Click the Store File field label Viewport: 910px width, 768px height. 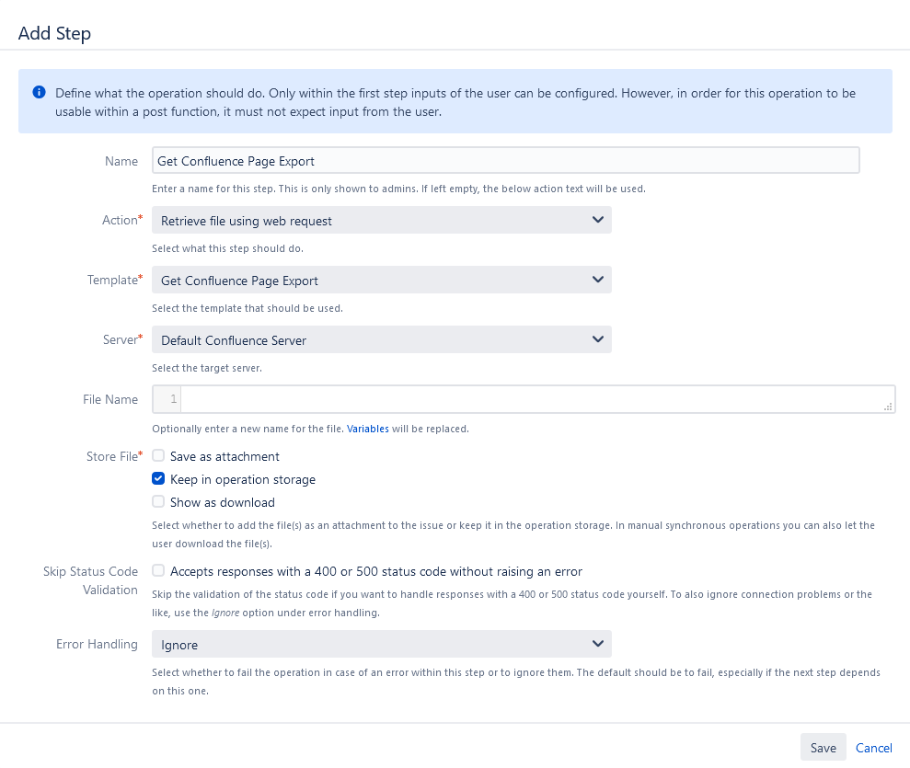tap(110, 456)
